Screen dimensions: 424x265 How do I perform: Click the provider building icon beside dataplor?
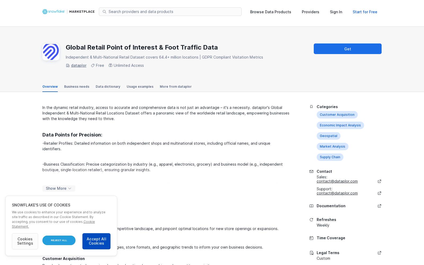click(68, 65)
